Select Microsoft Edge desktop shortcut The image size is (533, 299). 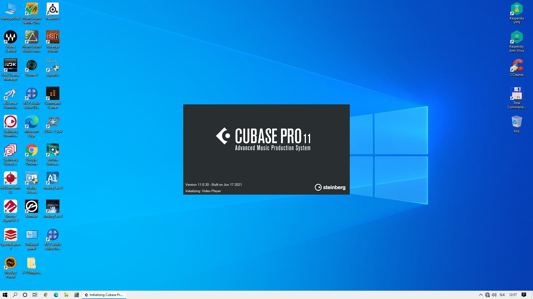tap(32, 126)
